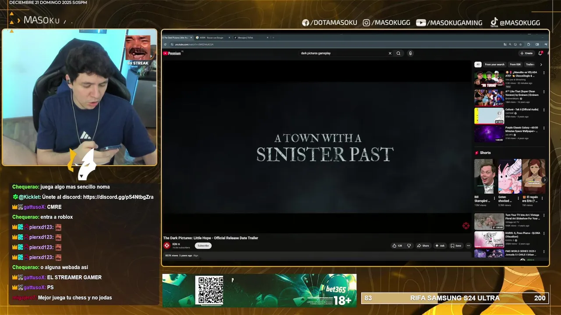Share the Little Hope trailer
The height and width of the screenshot is (315, 561).
click(423, 246)
